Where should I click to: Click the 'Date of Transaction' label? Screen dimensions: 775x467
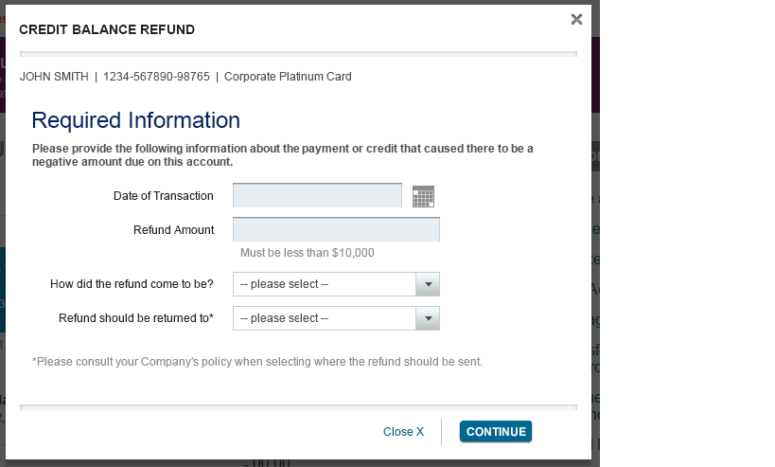coord(164,196)
